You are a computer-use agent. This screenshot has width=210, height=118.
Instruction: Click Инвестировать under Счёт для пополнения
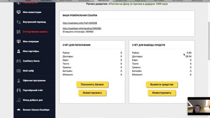pyautogui.click(x=92, y=93)
